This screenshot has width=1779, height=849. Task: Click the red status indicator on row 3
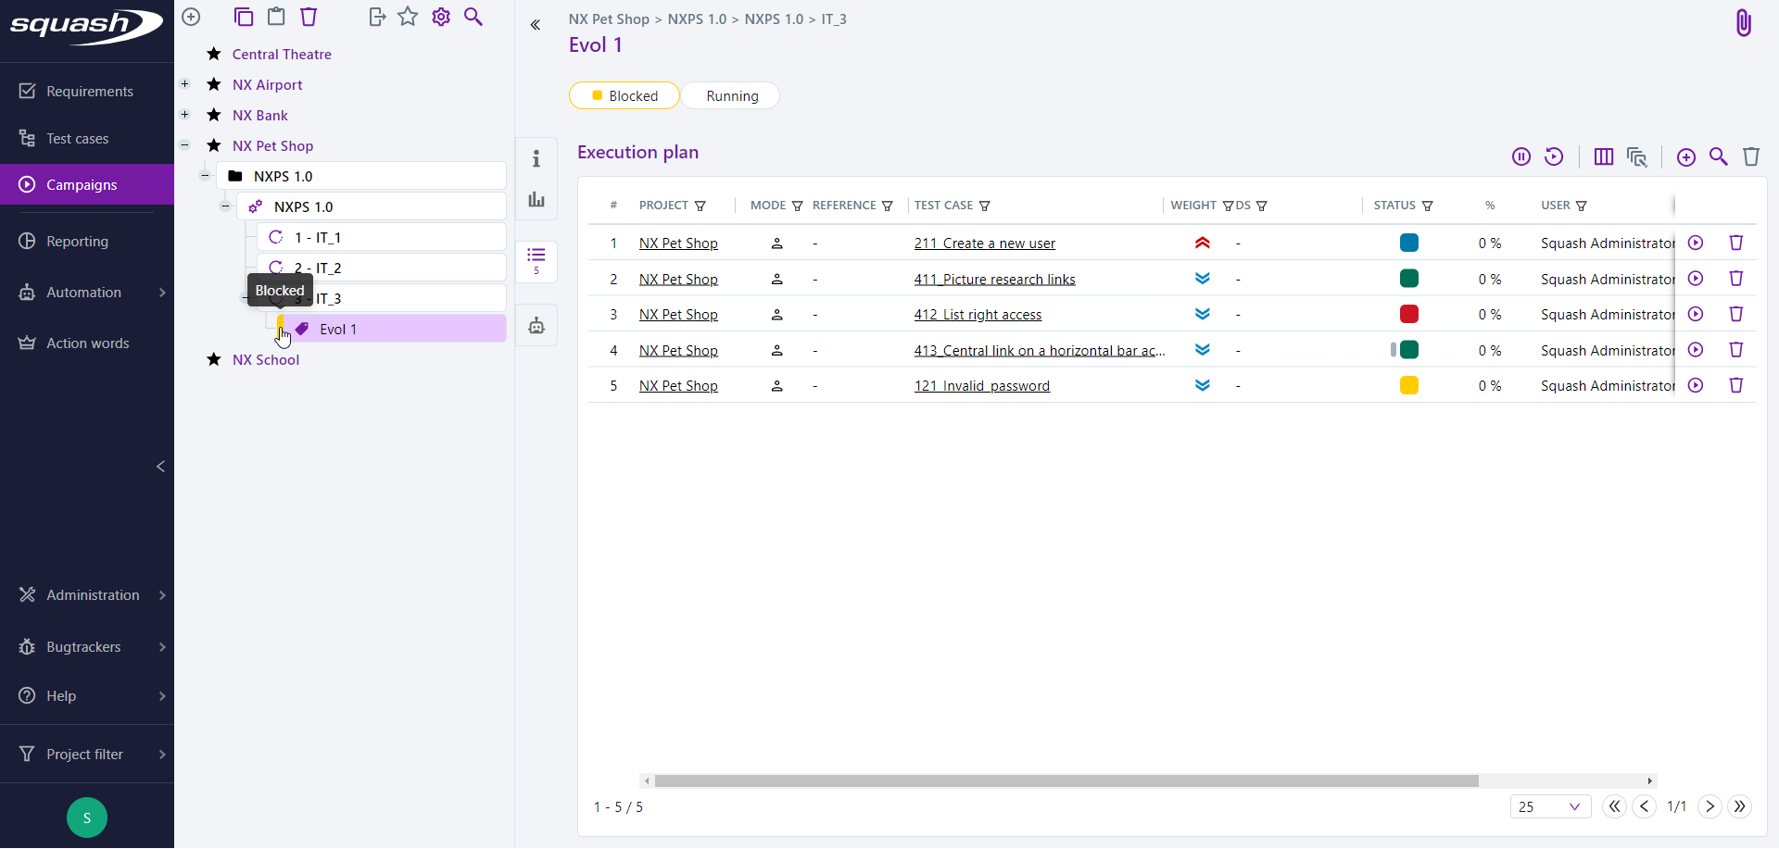[x=1409, y=314]
